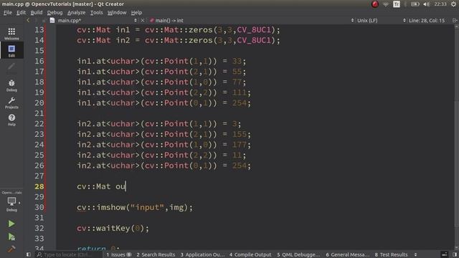Show the General Messages pane
This screenshot has height=258, width=459.
348,255
